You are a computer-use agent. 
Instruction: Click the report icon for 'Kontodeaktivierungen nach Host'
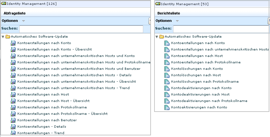click(167, 95)
